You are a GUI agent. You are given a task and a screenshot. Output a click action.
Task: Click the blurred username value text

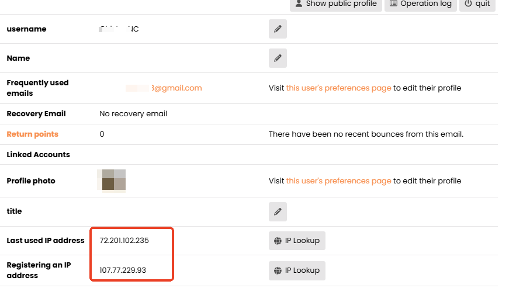click(119, 29)
